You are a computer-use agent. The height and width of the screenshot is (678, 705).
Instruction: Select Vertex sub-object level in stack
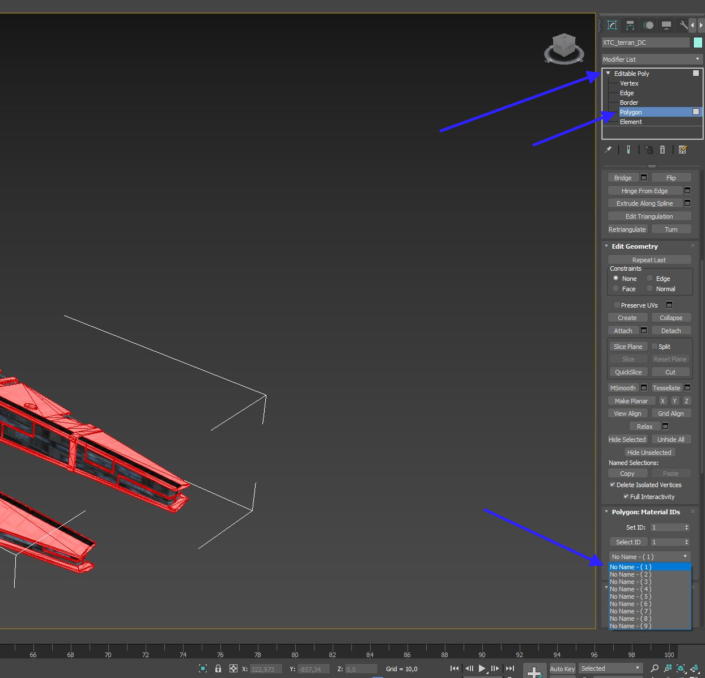pyautogui.click(x=629, y=83)
